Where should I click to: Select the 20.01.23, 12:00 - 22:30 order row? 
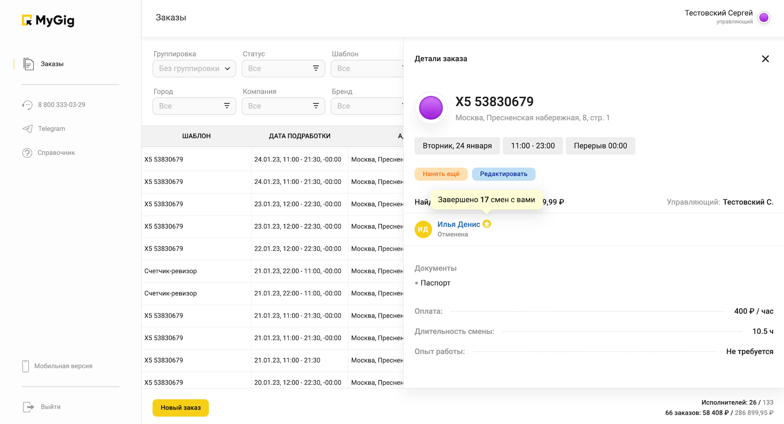(273, 382)
